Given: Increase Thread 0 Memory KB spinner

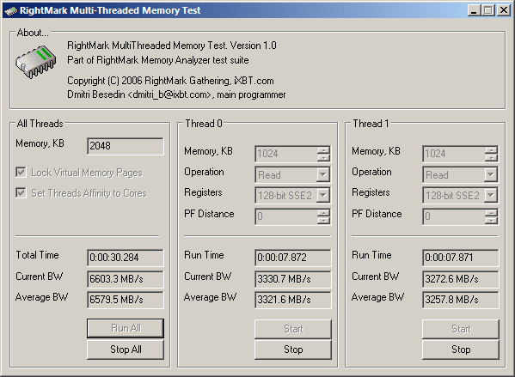Looking at the screenshot, I should [x=323, y=150].
